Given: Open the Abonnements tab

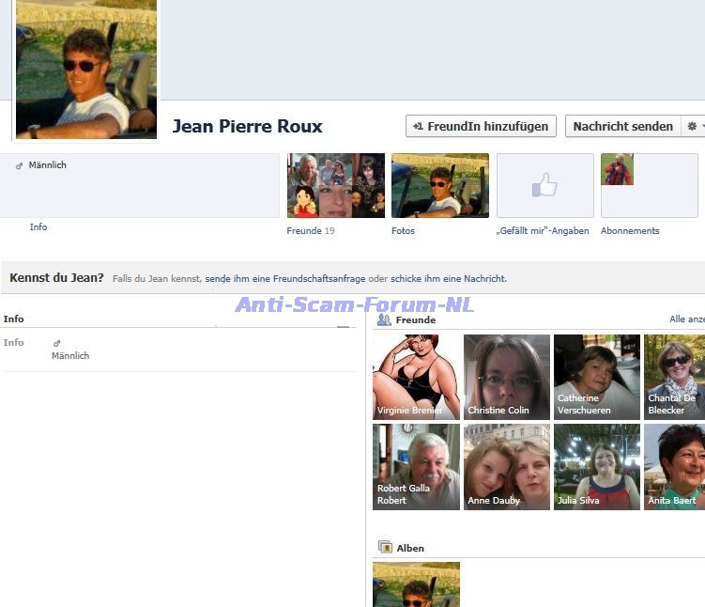Looking at the screenshot, I should point(630,231).
